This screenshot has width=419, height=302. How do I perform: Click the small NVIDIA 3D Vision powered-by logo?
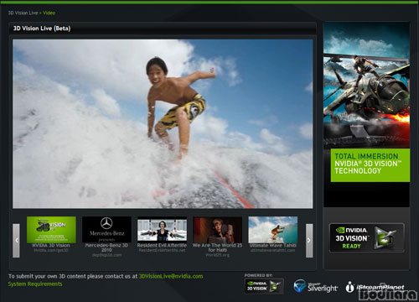(x=264, y=286)
